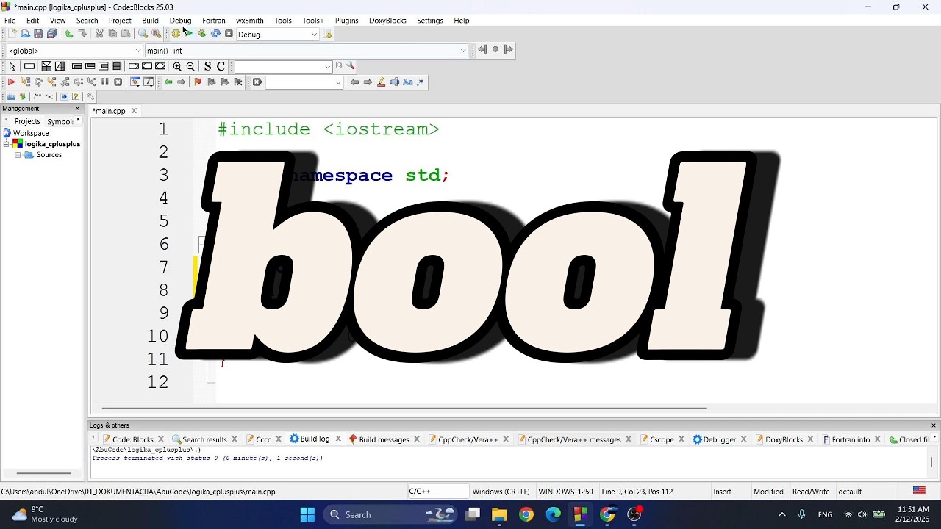Click the Step into debug icon
Image resolution: width=941 pixels, height=529 pixels.
point(51,82)
